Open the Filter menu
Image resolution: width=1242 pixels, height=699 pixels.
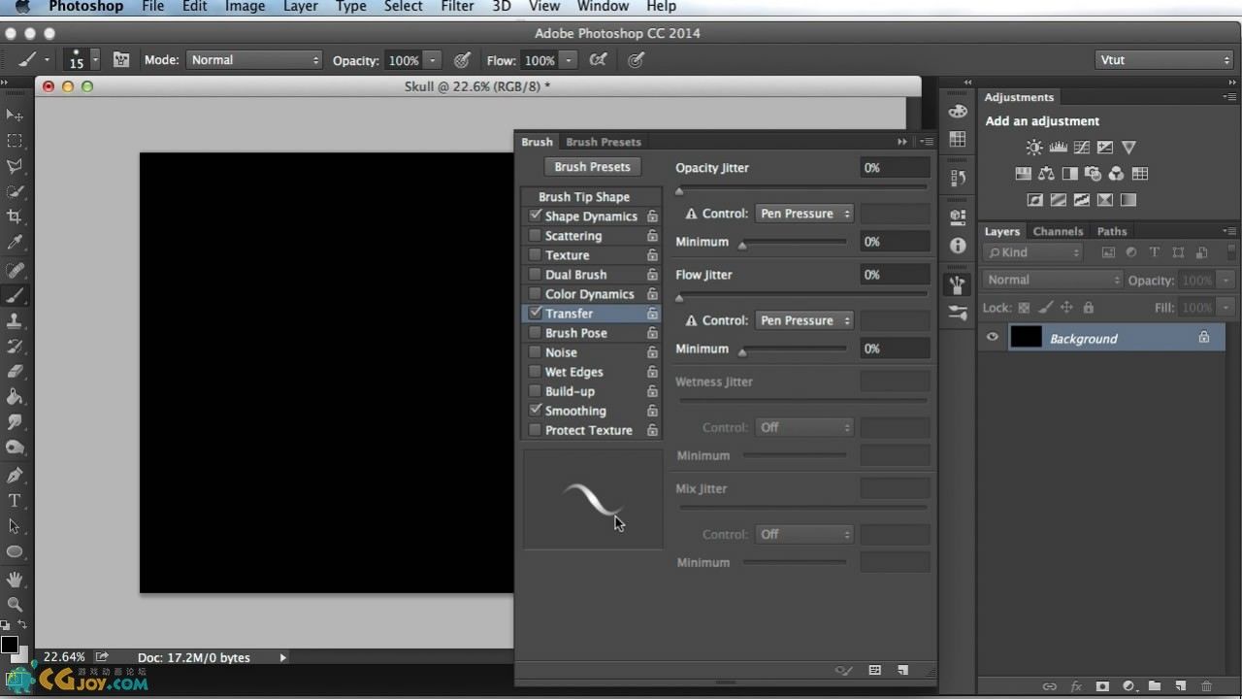click(457, 7)
